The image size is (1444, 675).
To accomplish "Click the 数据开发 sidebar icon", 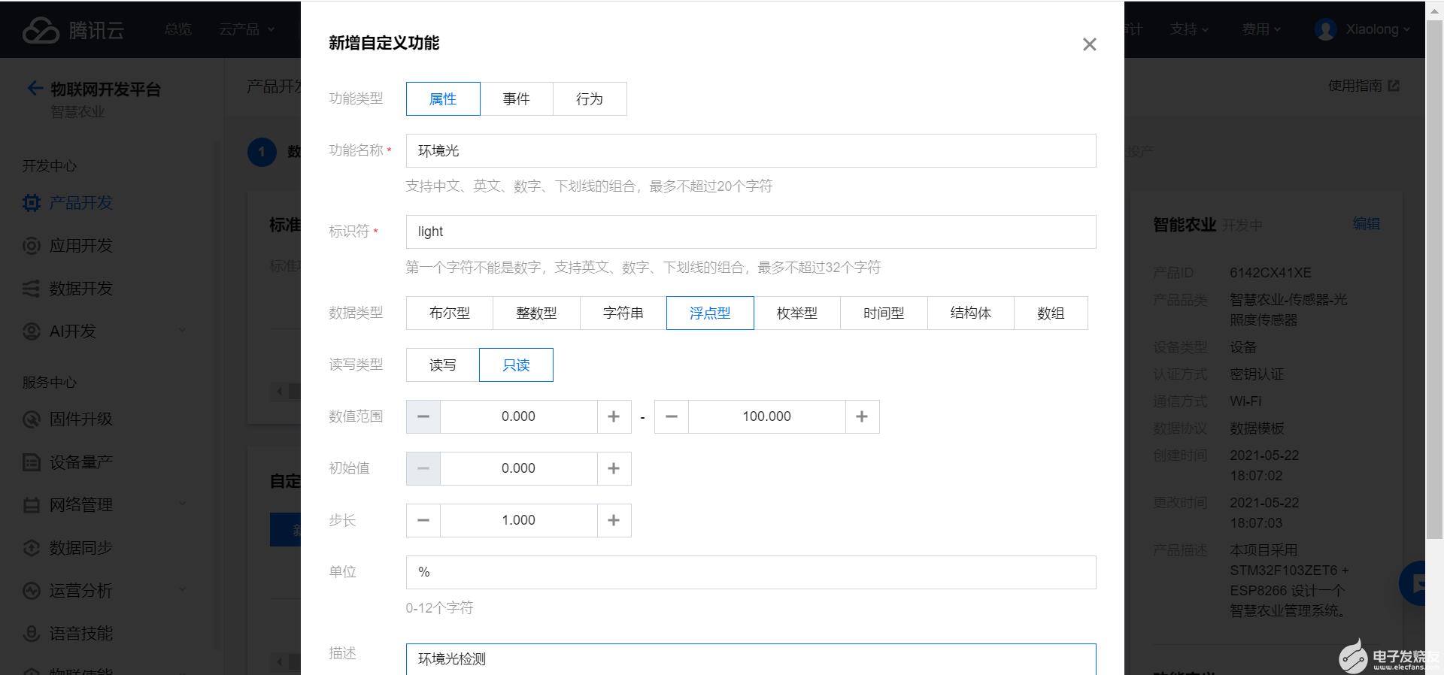I will click(x=32, y=289).
